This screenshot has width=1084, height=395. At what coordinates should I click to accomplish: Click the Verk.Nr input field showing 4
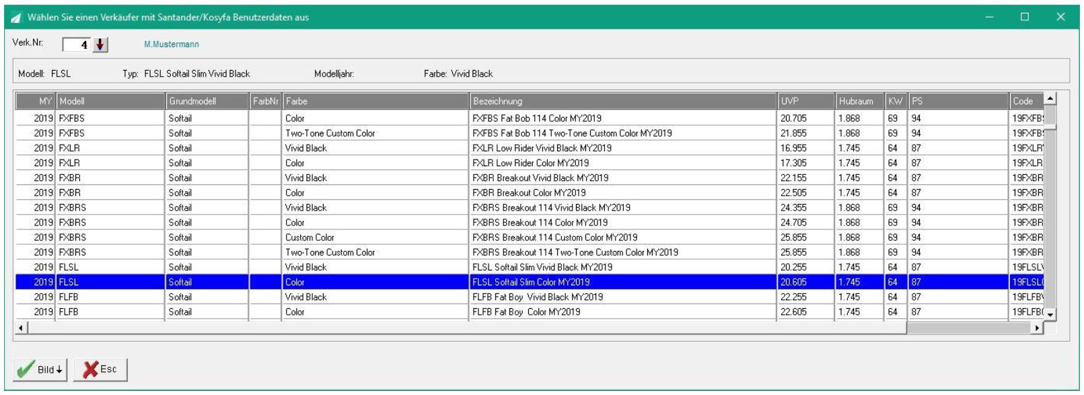(77, 44)
